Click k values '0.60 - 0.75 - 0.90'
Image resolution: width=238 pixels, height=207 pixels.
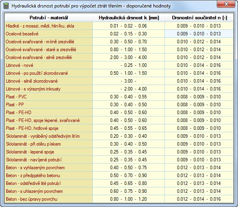[129, 191]
